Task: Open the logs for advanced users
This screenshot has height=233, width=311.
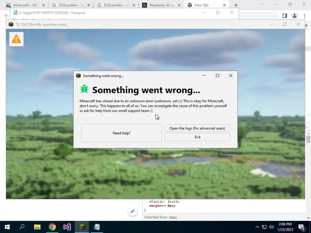Action: pyautogui.click(x=197, y=128)
